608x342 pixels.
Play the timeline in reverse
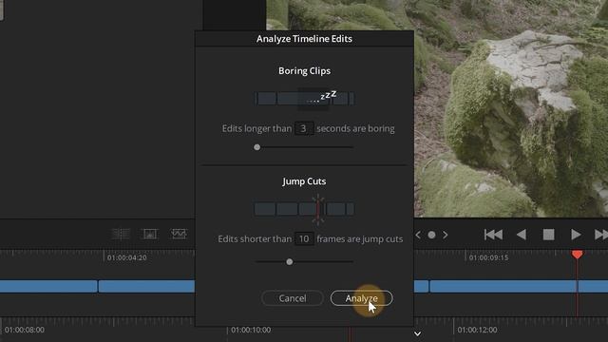tap(522, 235)
